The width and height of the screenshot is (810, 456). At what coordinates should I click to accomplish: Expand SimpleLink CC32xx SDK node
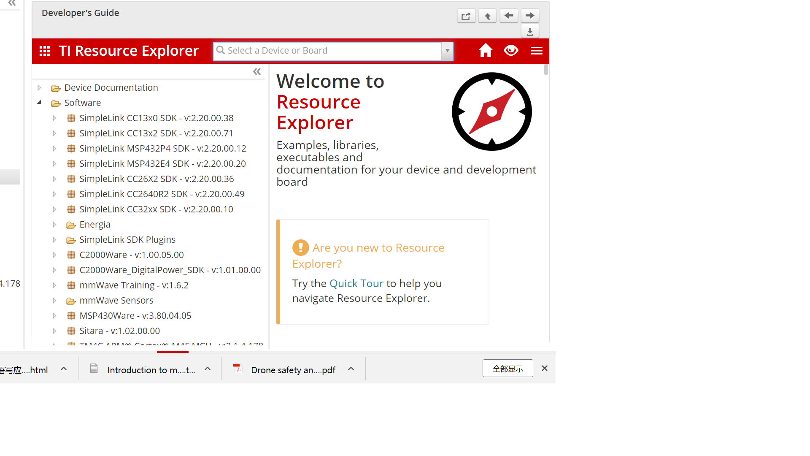(54, 209)
